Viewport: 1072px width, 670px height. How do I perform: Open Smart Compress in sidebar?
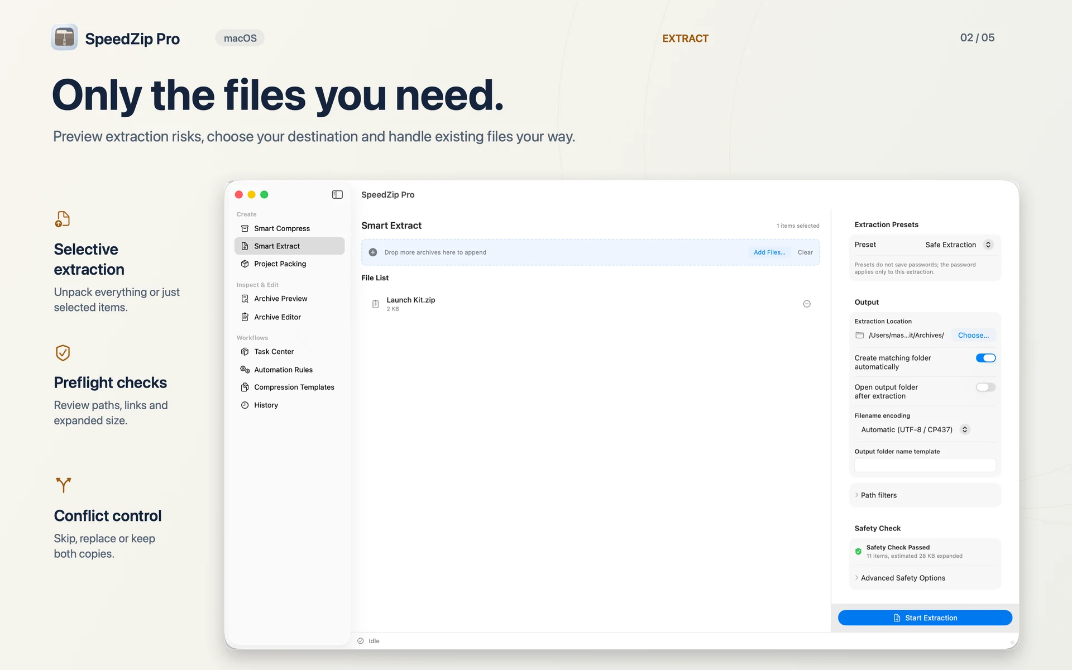[x=289, y=228]
